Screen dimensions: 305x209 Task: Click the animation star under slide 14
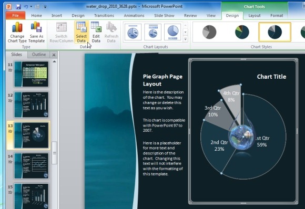pyautogui.click(x=11, y=162)
